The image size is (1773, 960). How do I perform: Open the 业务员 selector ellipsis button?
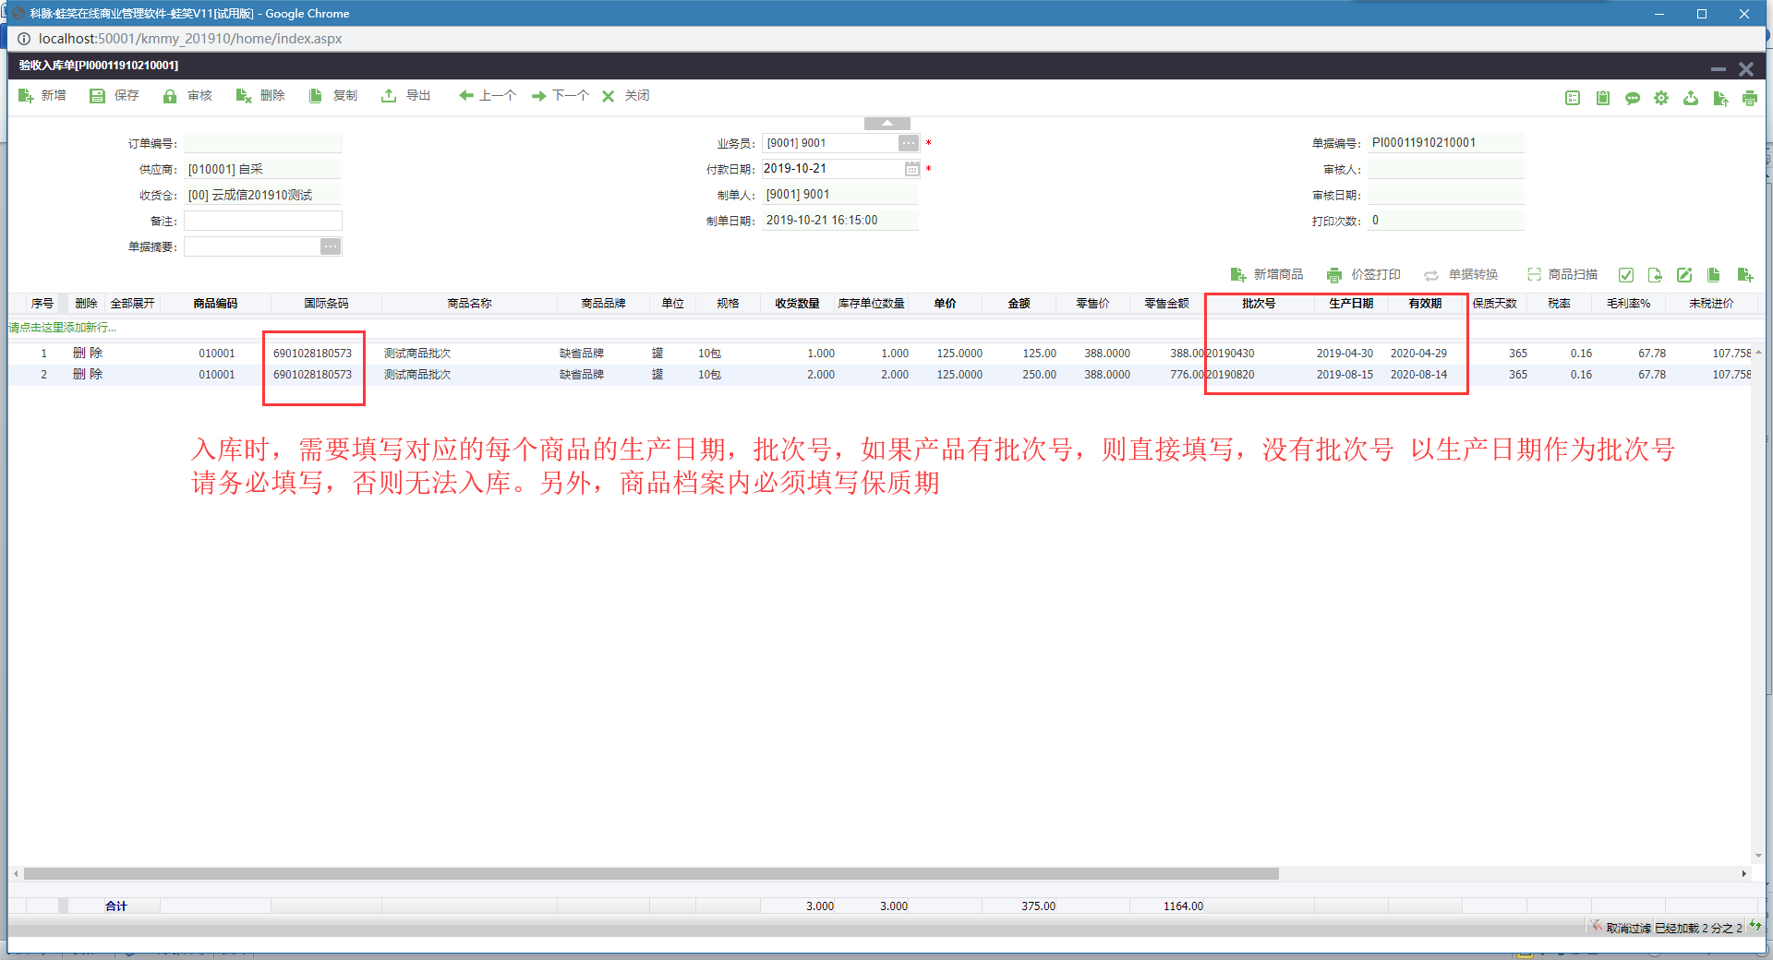(x=909, y=143)
